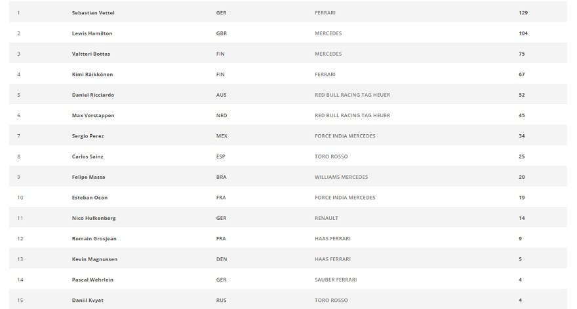Open Valtteri Bottas driver entry
This screenshot has width=577, height=309.
91,54
